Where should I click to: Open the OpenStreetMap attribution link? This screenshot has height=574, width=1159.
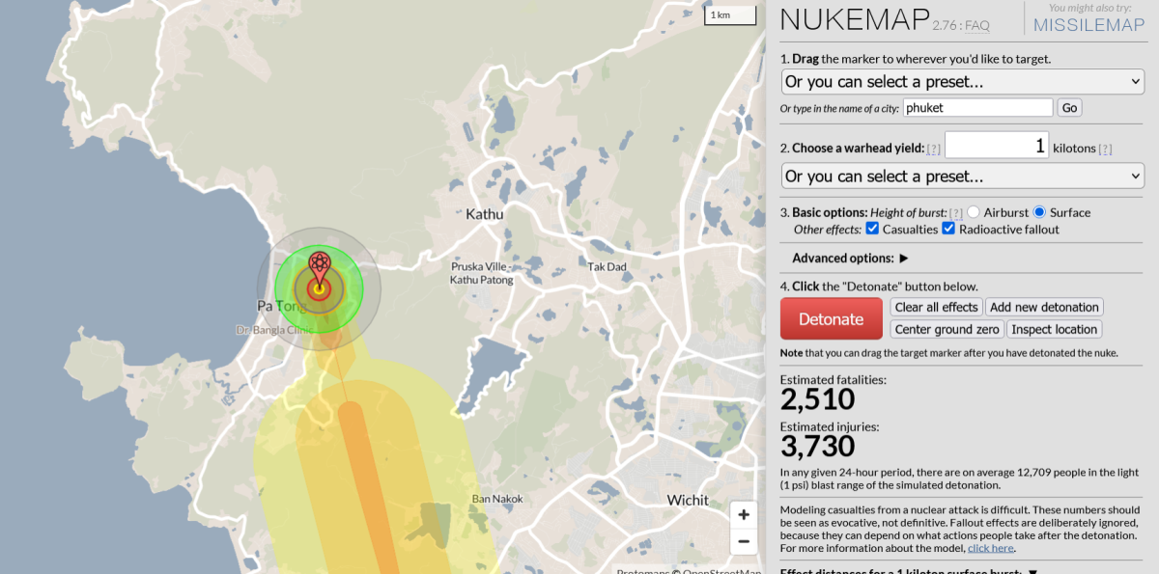click(x=723, y=570)
